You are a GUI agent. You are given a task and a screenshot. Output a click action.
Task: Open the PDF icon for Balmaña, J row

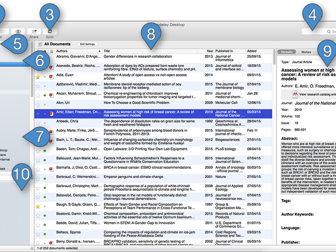[52, 169]
